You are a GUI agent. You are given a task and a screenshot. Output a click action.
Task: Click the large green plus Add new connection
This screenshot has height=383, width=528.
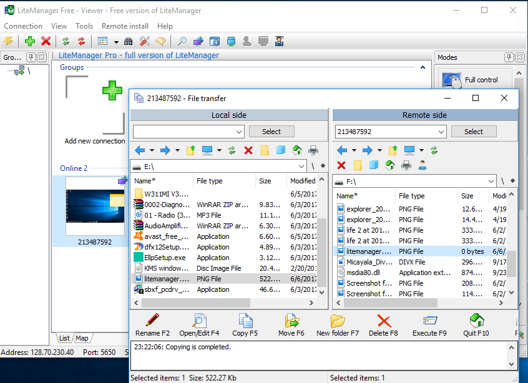(x=112, y=90)
